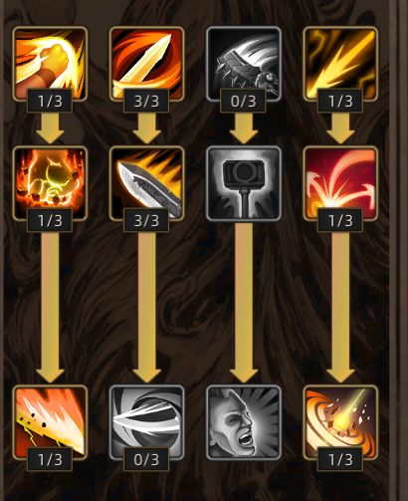Click the 0/3 counter under the gauntlet skill

point(243,101)
